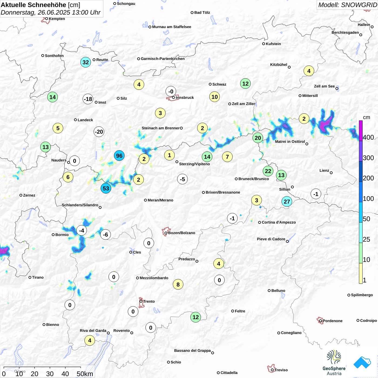The width and height of the screenshot is (378, 378).
Task: Click the 50km scale bar label
Action: click(x=85, y=374)
